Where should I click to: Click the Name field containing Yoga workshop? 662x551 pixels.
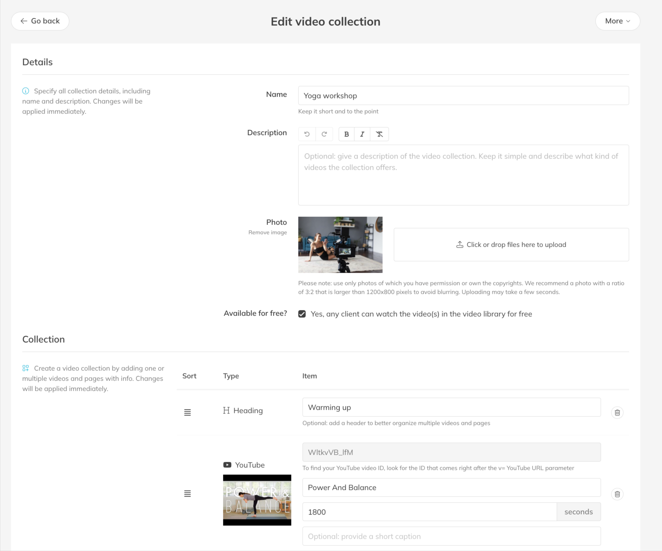[463, 96]
